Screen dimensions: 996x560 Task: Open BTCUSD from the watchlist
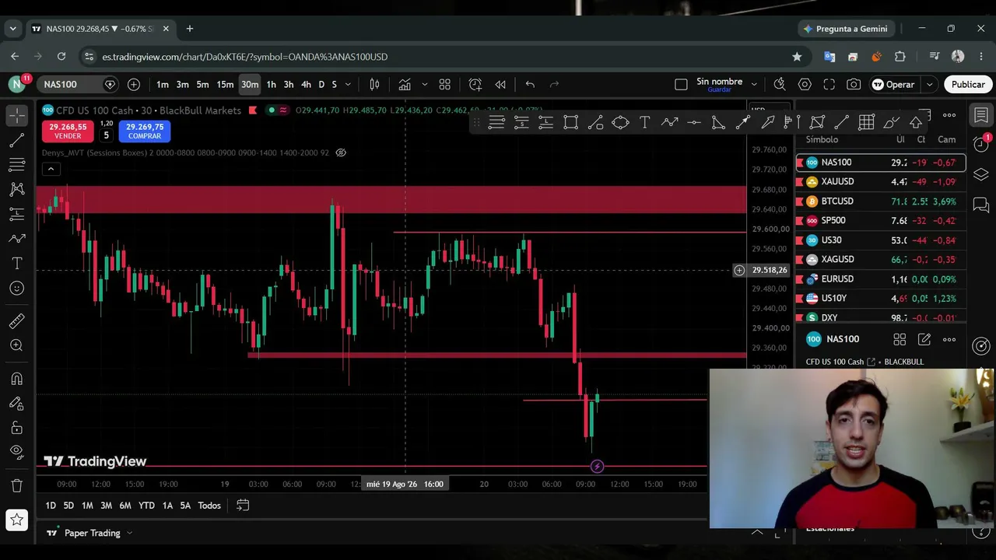tap(880, 201)
